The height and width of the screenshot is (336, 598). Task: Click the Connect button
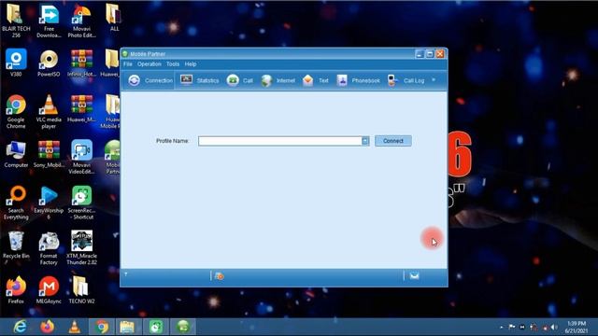click(392, 141)
